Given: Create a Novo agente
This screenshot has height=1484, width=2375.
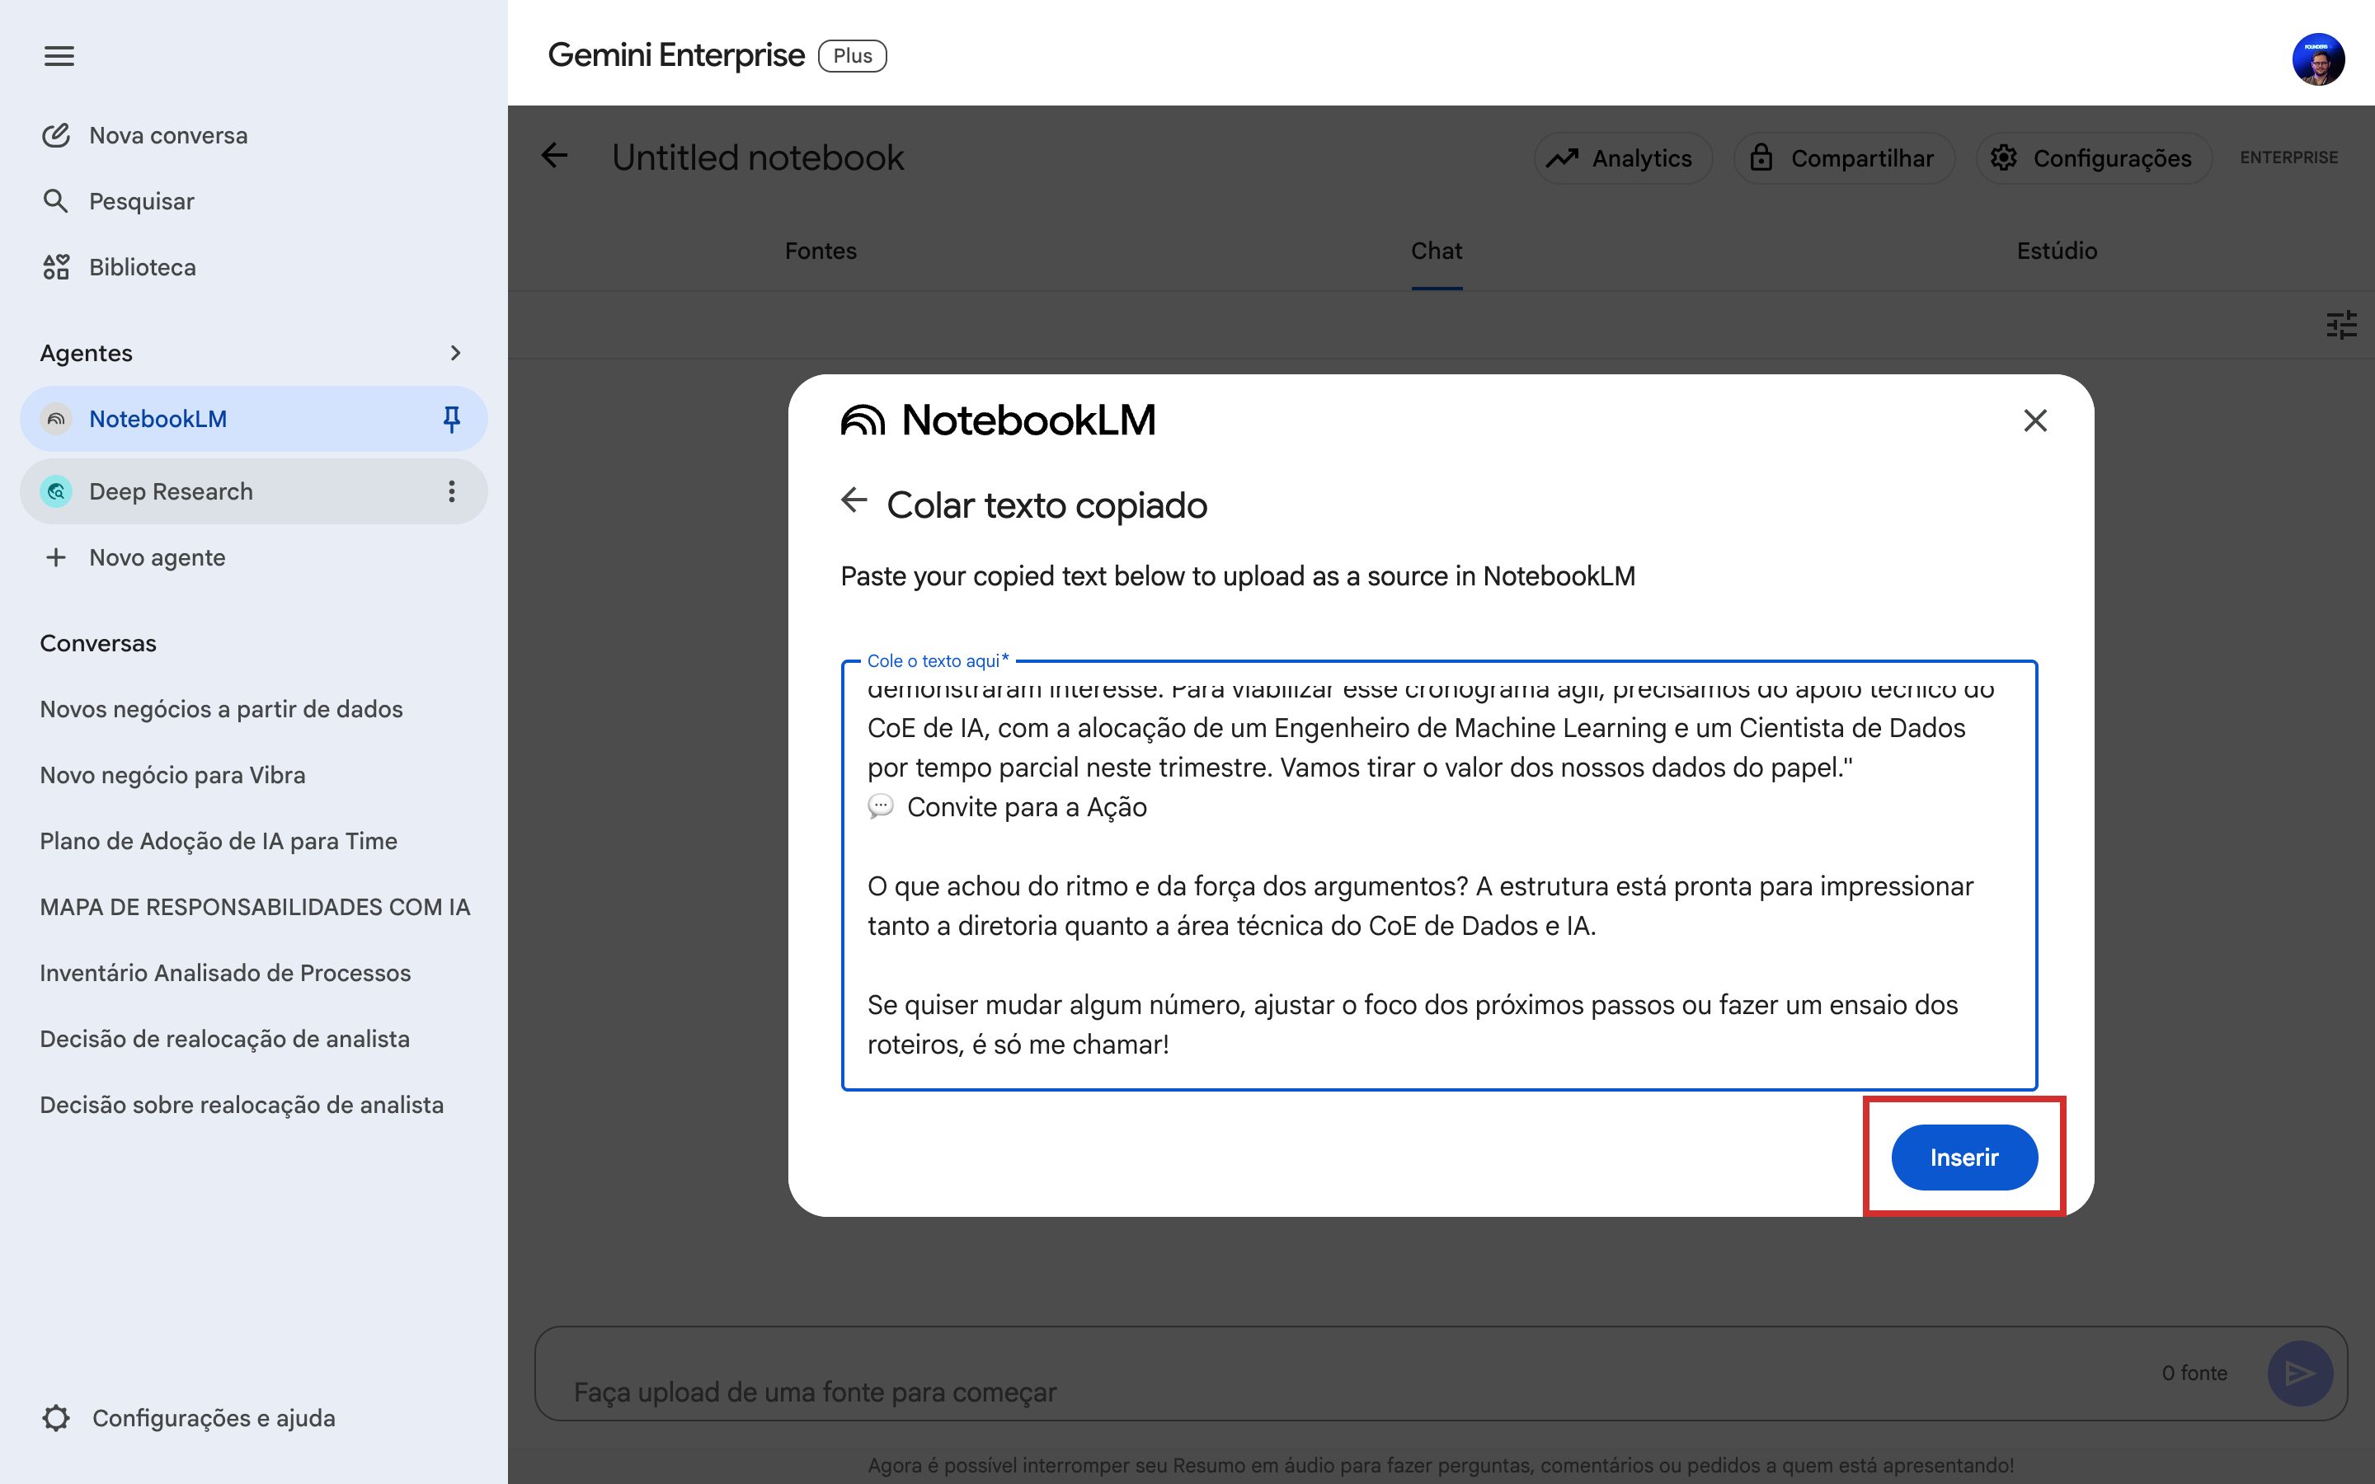Looking at the screenshot, I should click(x=134, y=557).
